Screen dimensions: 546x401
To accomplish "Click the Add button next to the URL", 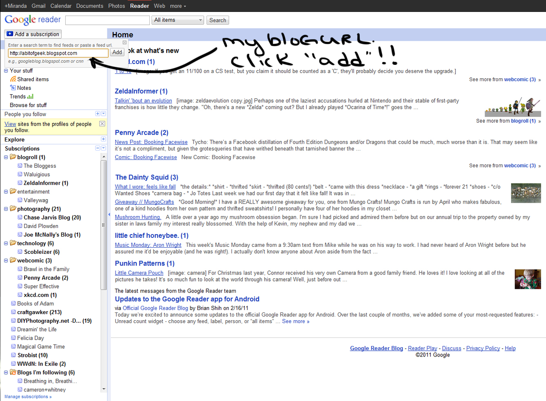I will [x=117, y=52].
